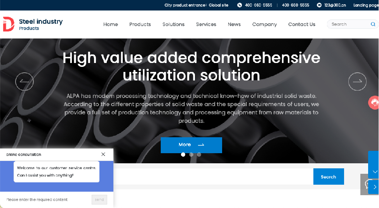Open the Solutions menu item
The image size is (379, 208).
coord(173,24)
